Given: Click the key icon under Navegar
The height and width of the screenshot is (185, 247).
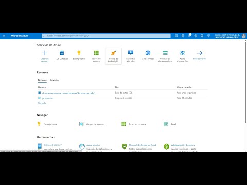Looking at the screenshot, I should pos(39,124).
